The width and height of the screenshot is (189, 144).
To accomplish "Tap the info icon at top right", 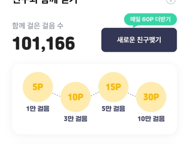I will click(171, 1).
